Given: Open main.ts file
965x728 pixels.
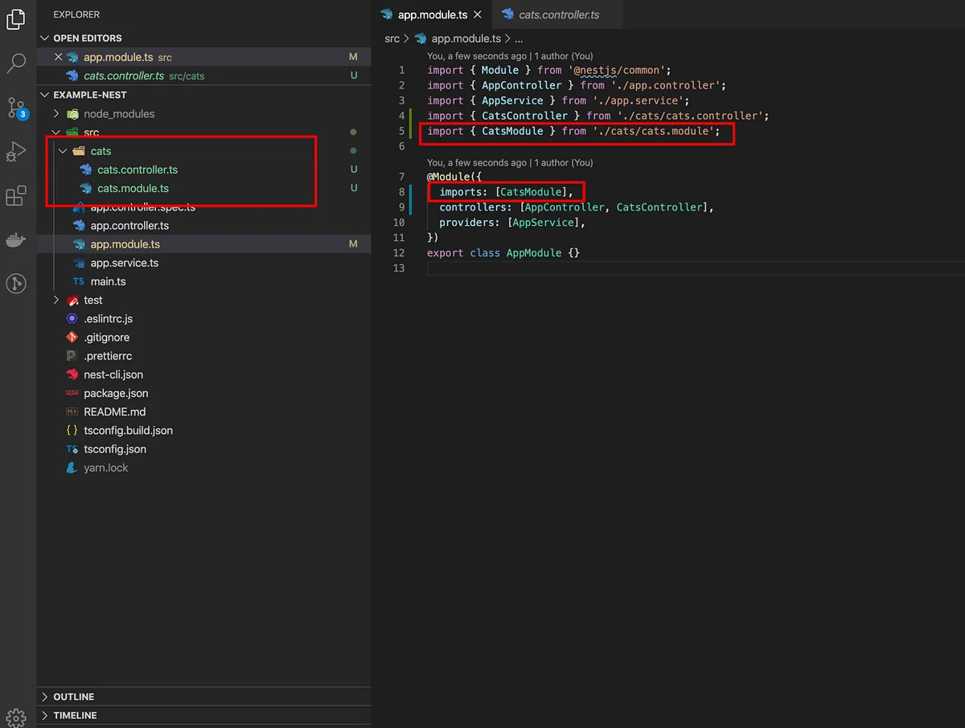Looking at the screenshot, I should 108,282.
